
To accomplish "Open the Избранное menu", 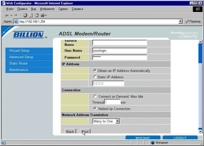I will click(47, 9).
